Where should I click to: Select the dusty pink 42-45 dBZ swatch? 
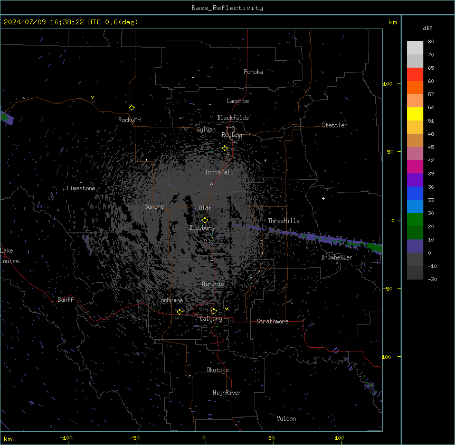(x=415, y=154)
